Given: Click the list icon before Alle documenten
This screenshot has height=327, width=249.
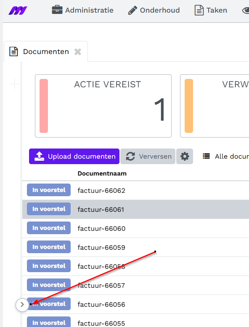Looking at the screenshot, I should [x=206, y=156].
